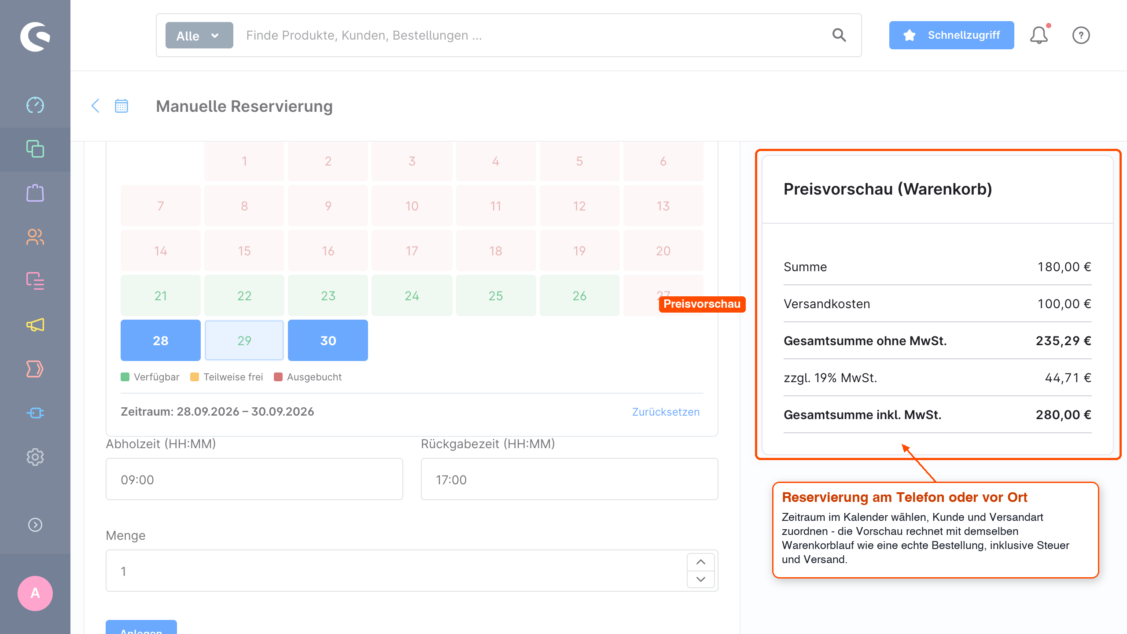1127x634 pixels.
Task: Decrease Menge with the down stepper arrow
Action: coord(701,579)
